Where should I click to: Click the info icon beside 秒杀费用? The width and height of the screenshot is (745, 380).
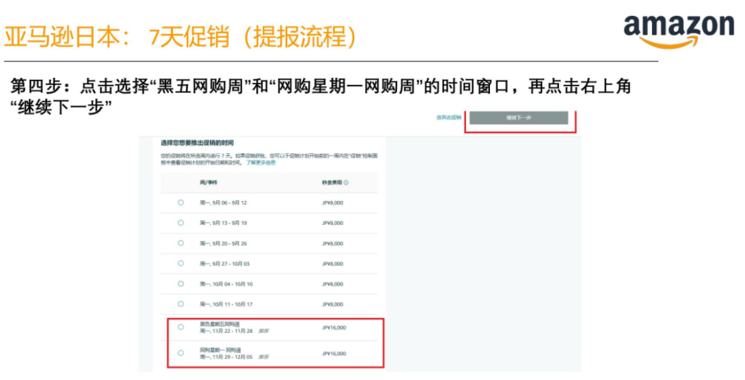point(346,182)
